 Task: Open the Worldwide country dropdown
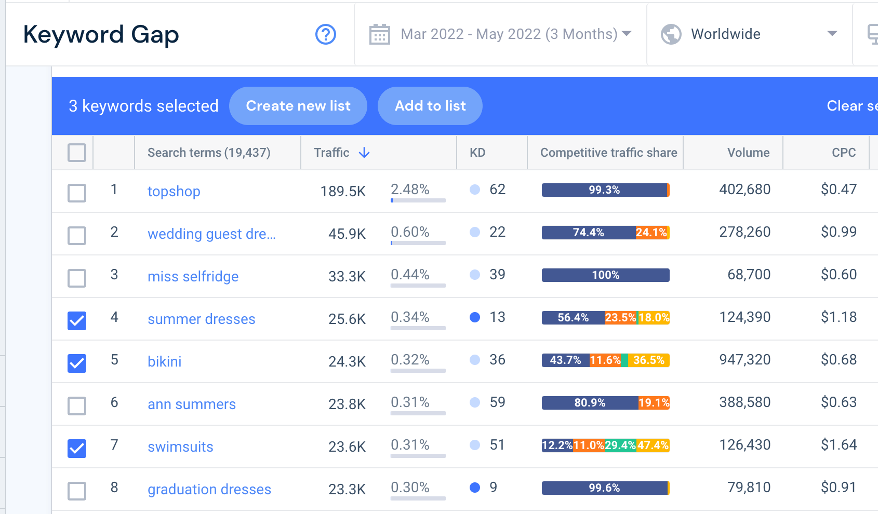click(x=750, y=34)
